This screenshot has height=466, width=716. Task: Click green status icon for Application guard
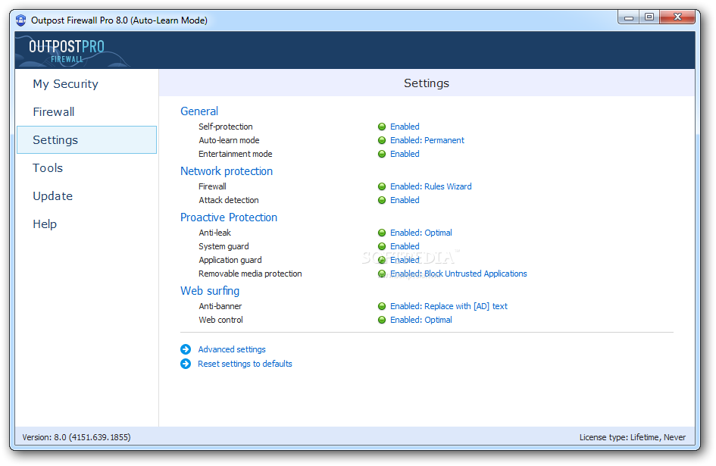(x=382, y=260)
